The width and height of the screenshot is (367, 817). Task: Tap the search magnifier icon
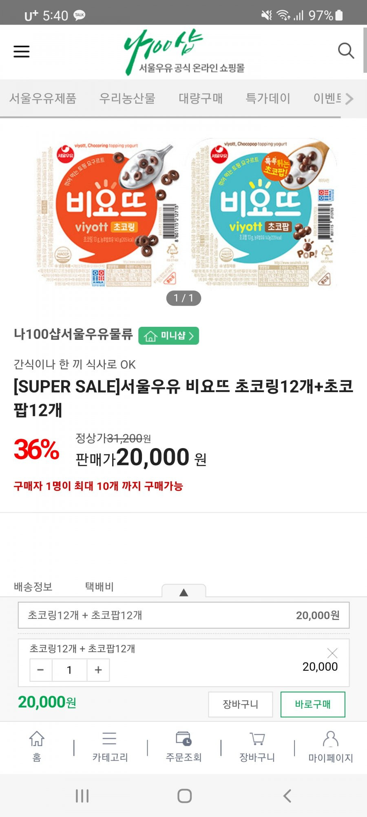[346, 51]
